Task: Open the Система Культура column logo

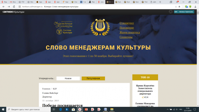Action: 64,31
